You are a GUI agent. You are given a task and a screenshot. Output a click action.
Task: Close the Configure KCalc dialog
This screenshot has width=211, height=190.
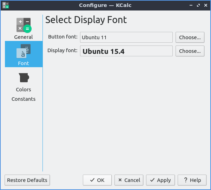pyautogui.click(x=205, y=5)
